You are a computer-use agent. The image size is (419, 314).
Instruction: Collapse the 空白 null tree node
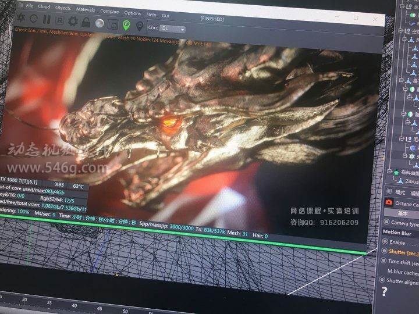tap(400, 31)
